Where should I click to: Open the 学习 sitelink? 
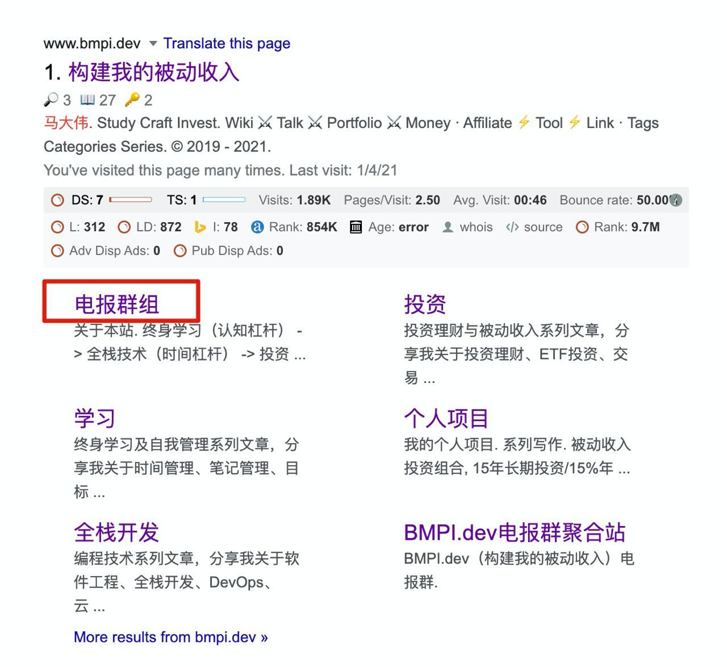coord(94,419)
